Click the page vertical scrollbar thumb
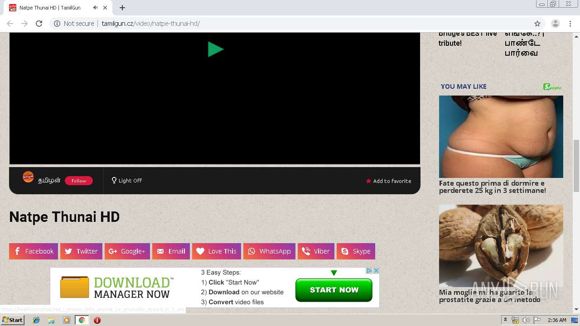This screenshot has width=580, height=326. pos(576,166)
